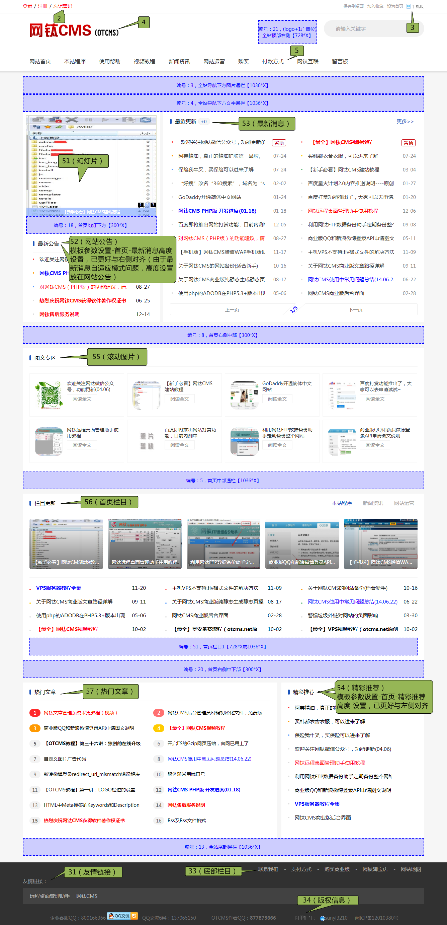Click the 置顶 badge beside 网钛CMS视频教程
This screenshot has width=447, height=925.
pyautogui.click(x=408, y=143)
